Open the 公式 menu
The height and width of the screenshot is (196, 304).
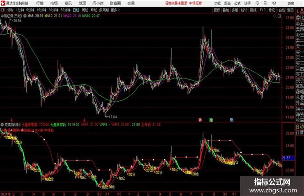click(237, 3)
